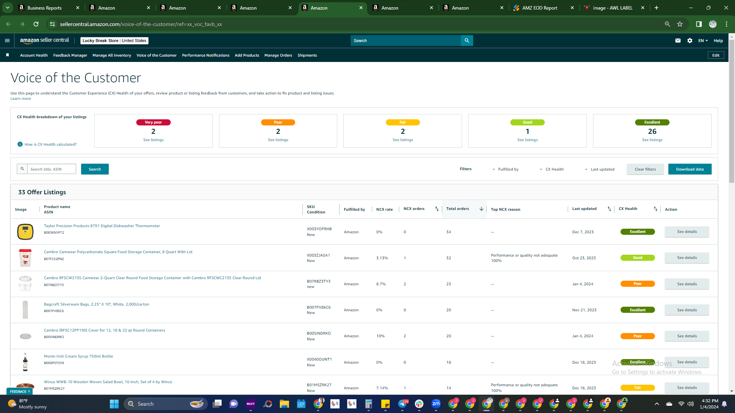This screenshot has width=735, height=413.
Task: Open the Seller Central hamburger menu
Action: tap(7, 41)
